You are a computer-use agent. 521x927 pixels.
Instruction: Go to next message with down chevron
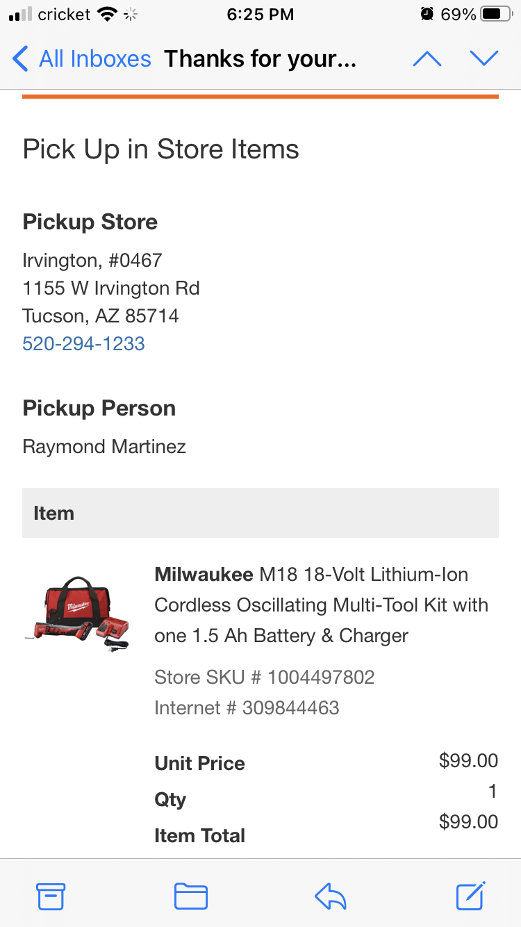pyautogui.click(x=484, y=59)
